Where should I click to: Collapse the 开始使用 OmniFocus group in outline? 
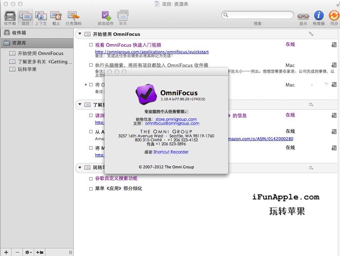point(80,34)
